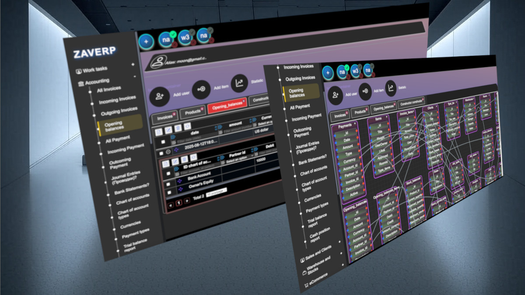Click move handle icon on Owner's Equity row
This screenshot has height=295, width=525.
coord(180,189)
